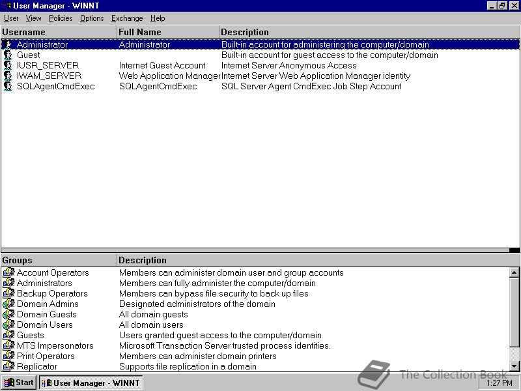This screenshot has width=521, height=391.
Task: Select the IWAM_SERVER username
Action: [x=49, y=76]
